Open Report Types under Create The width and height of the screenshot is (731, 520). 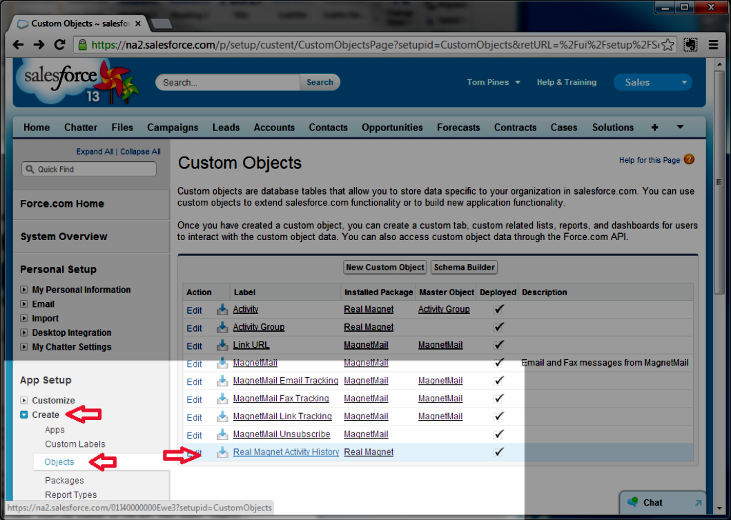pyautogui.click(x=71, y=495)
